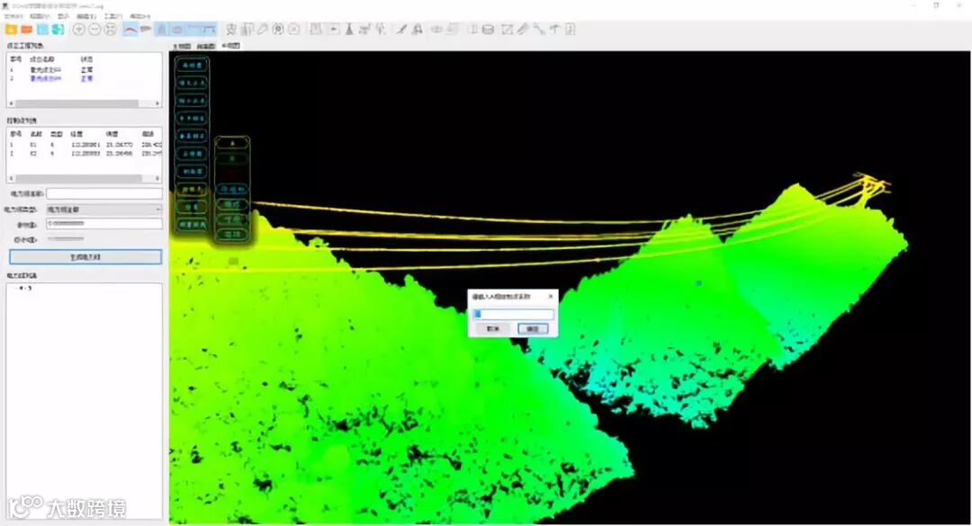
Task: Click the tree item in the power line list panel
Action: (25, 288)
